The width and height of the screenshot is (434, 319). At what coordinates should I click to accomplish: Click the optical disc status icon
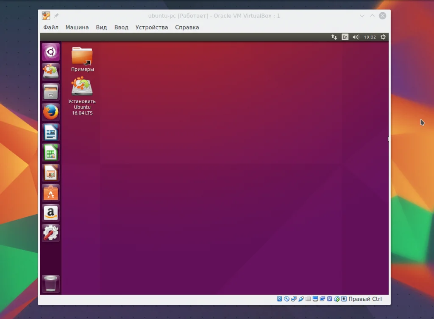coord(287,299)
